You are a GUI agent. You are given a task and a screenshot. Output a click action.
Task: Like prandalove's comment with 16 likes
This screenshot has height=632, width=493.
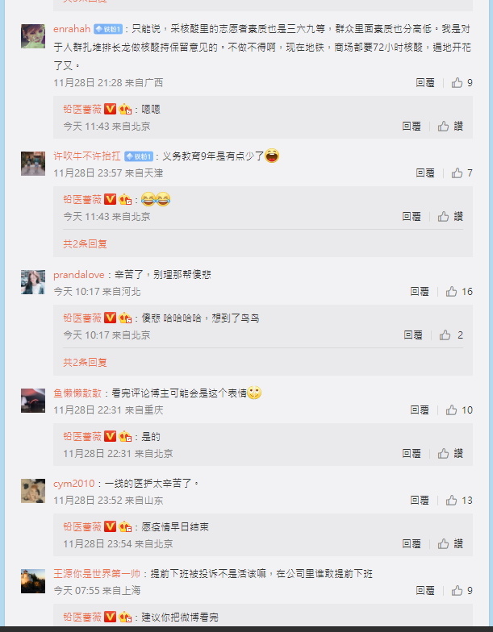tap(458, 292)
